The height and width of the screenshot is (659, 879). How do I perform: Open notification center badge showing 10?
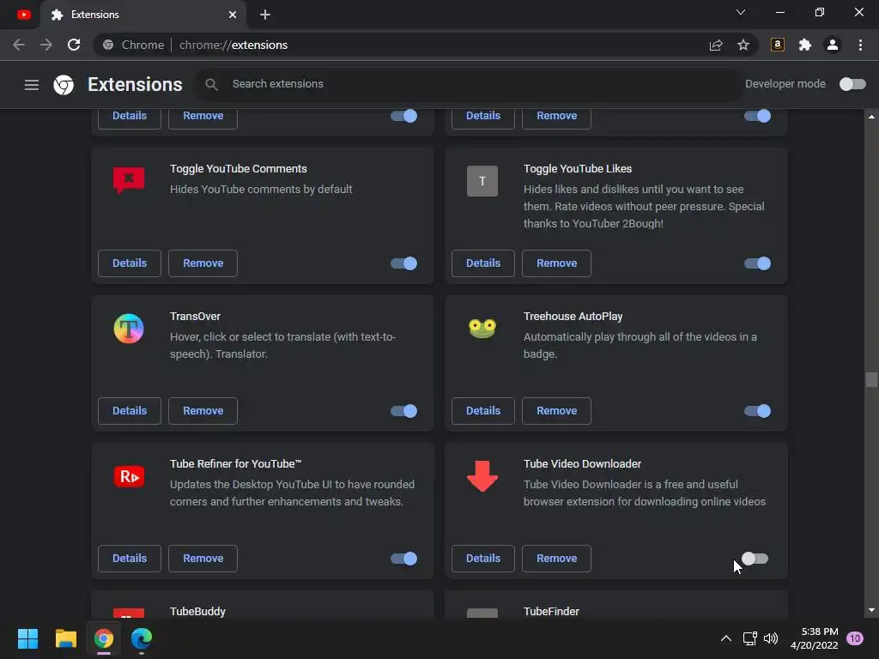855,638
